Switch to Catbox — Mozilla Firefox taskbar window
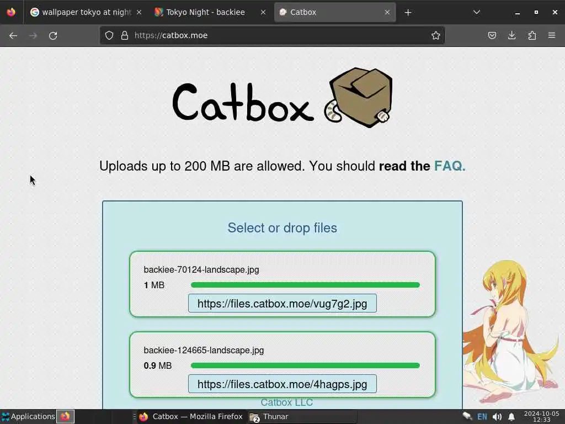 (x=190, y=416)
